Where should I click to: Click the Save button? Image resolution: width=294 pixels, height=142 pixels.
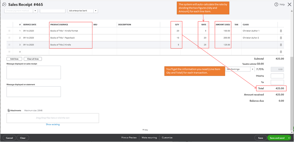pyautogui.click(x=260, y=138)
